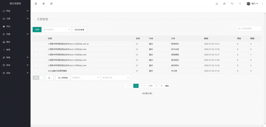Open the filter-by-category dropdown
The width and height of the screenshot is (266, 127).
point(56,29)
